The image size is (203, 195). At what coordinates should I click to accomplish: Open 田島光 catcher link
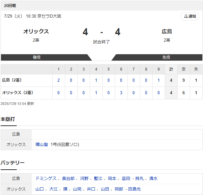click(134, 189)
